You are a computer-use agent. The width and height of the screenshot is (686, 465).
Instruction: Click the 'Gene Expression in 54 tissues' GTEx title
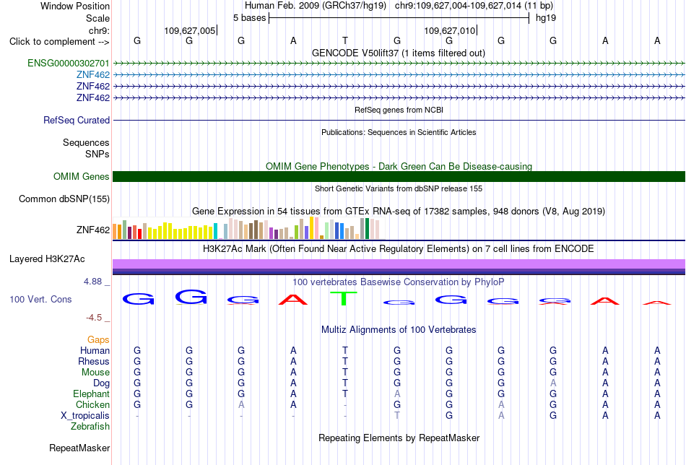399,212
